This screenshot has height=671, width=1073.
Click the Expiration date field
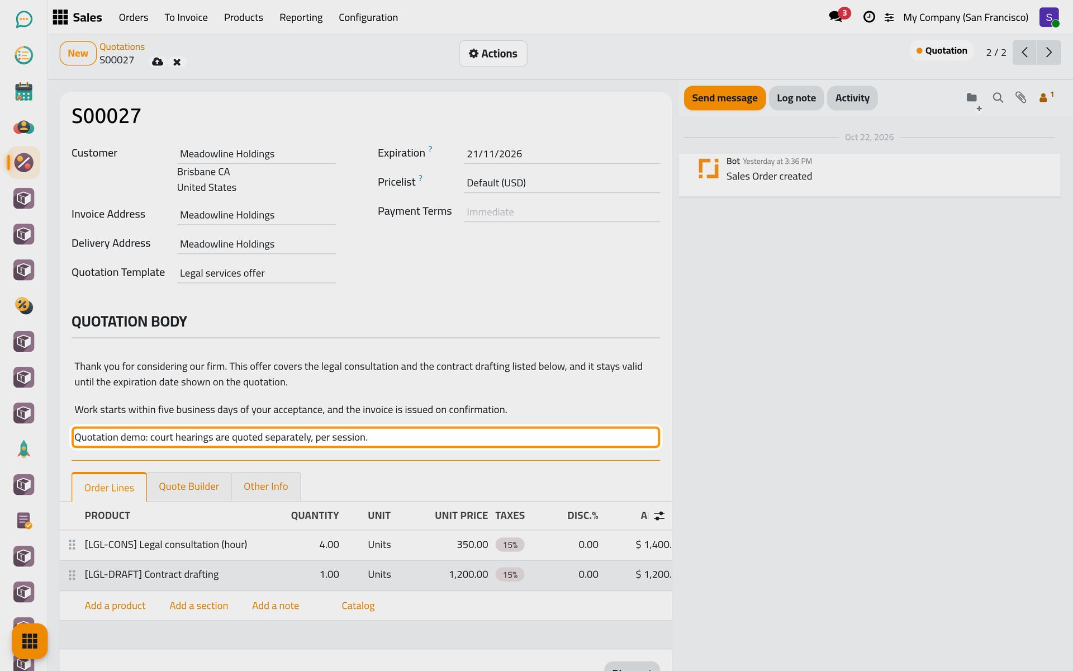[562, 154]
